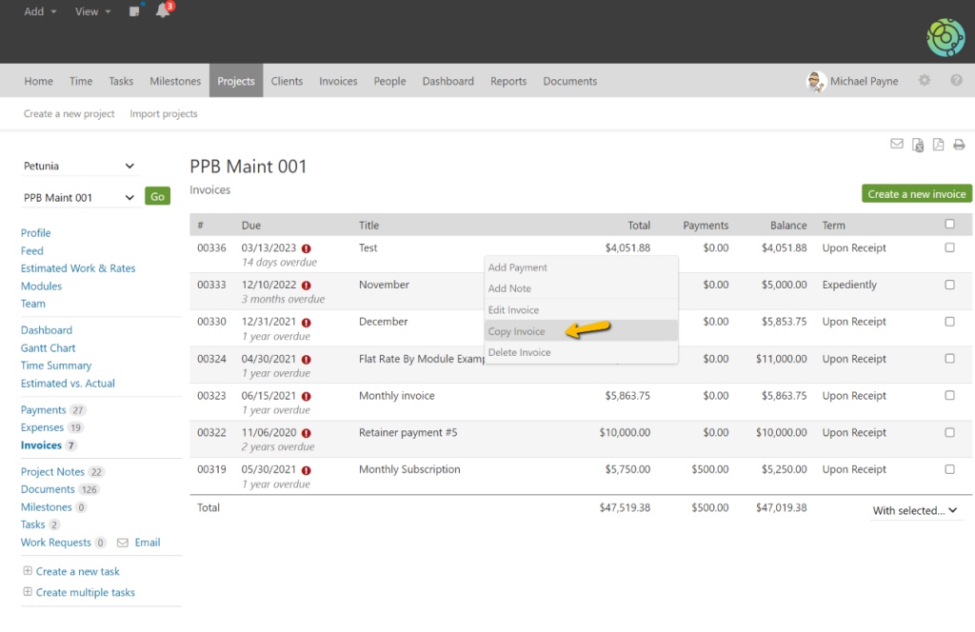975x632 pixels.
Task: Check the checkbox for invoice 00336
Action: pos(948,247)
